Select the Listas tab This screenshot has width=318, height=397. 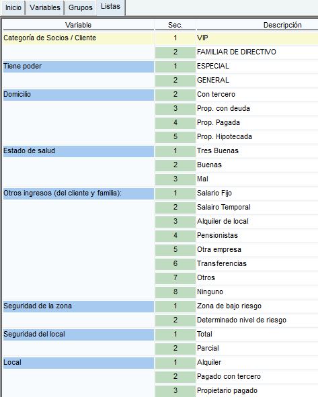110,7
